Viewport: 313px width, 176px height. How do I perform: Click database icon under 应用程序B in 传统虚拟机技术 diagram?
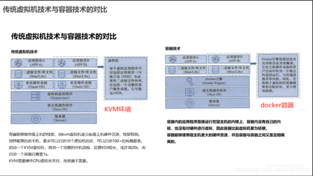click(62, 74)
